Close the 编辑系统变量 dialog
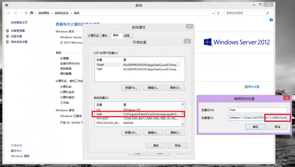This screenshot has height=167, width=295. pyautogui.click(x=287, y=98)
